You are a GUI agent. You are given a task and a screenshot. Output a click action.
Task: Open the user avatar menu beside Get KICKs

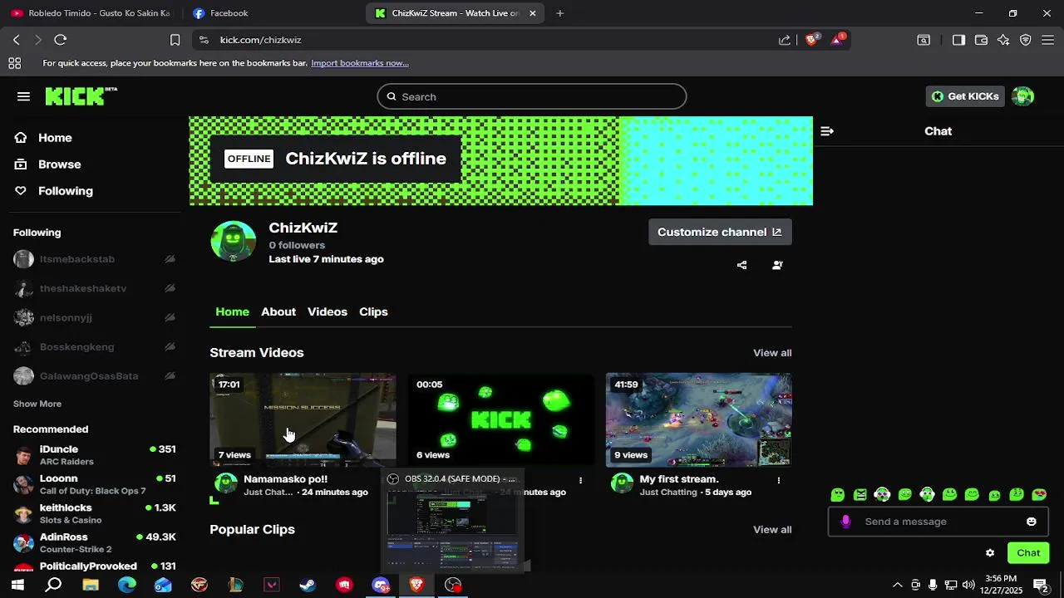[1022, 96]
